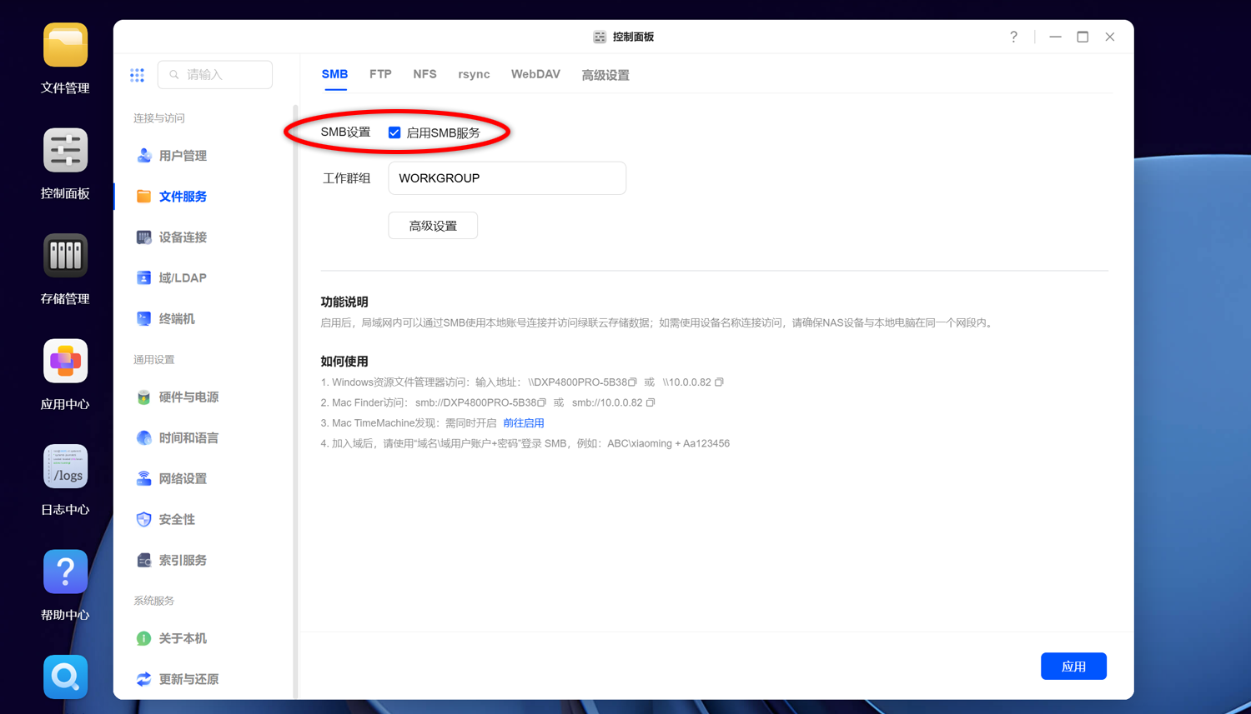Copy the smb://DXP4800PRO-5B38 address
Screen dimensions: 1251x714
542,402
